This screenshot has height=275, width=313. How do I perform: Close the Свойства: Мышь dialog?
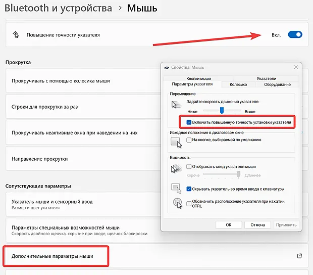pos(296,67)
